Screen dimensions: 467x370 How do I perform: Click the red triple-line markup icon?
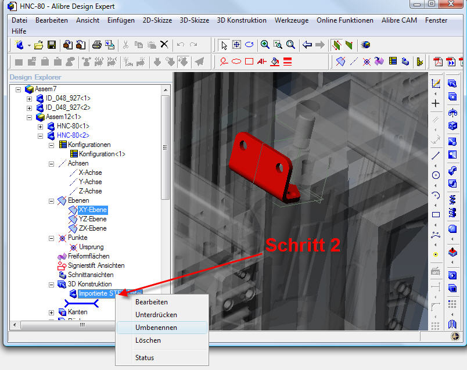click(x=288, y=62)
